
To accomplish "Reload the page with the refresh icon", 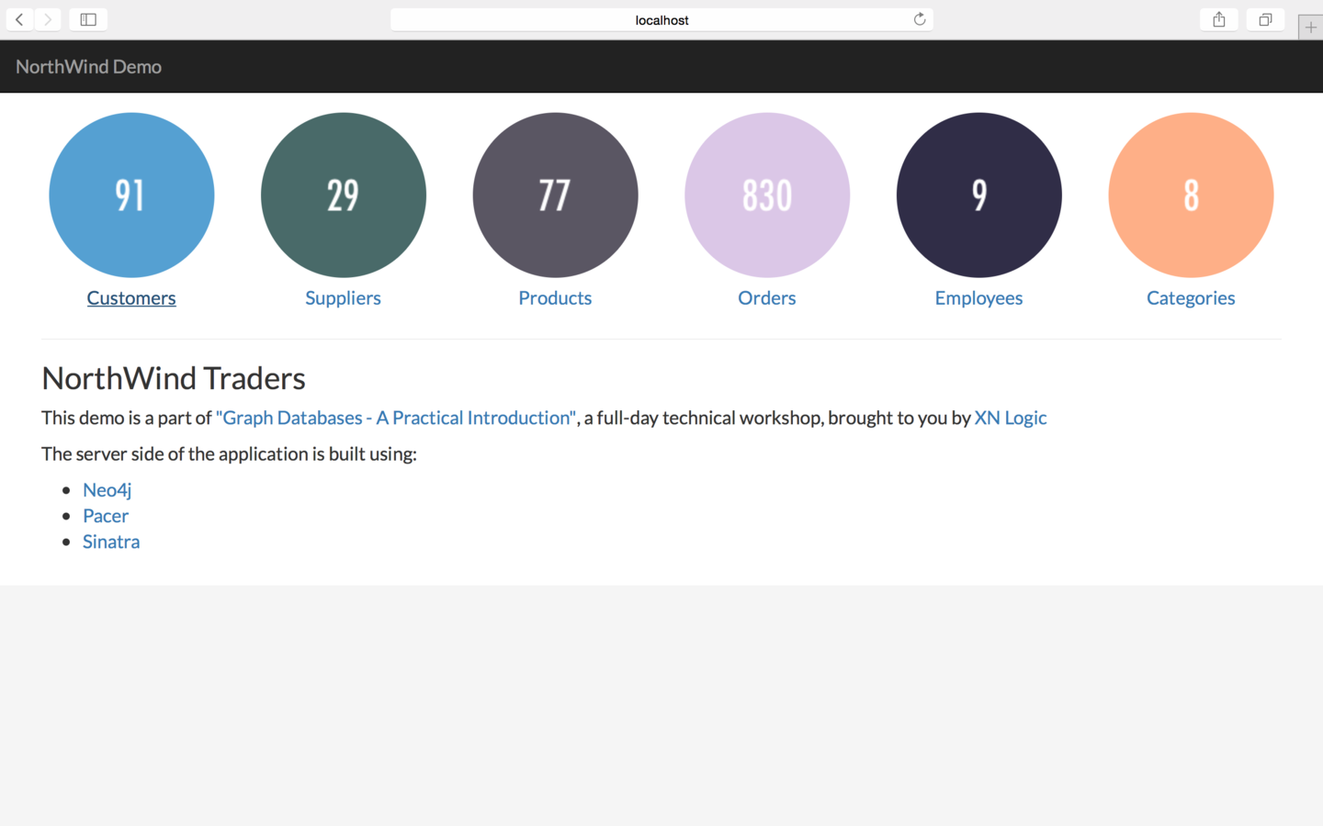I will pos(919,19).
